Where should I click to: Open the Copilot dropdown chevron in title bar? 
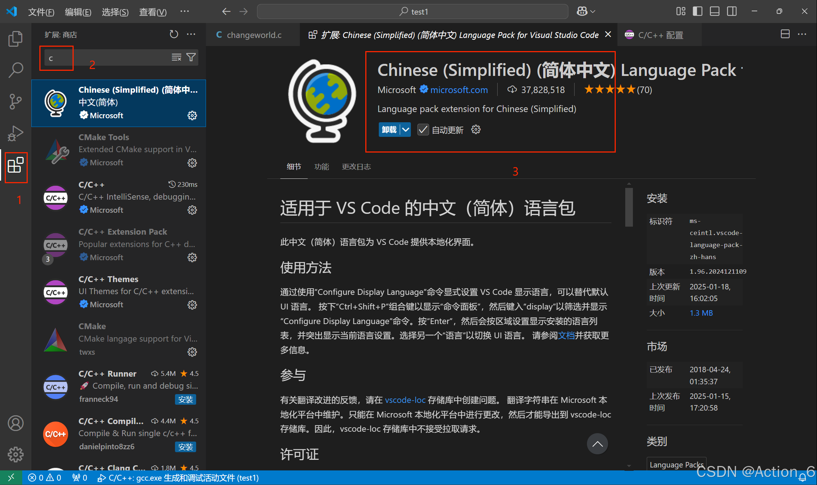click(593, 12)
